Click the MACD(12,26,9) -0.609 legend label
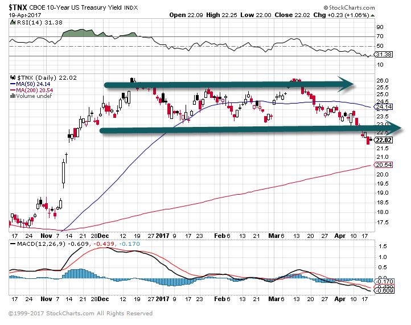The width and height of the screenshot is (411, 325). 53,244
